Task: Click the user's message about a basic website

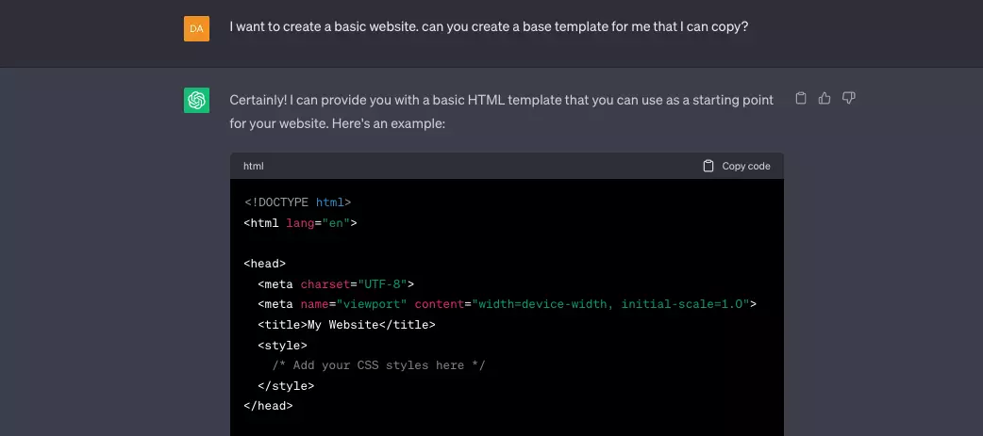Action: pos(489,27)
